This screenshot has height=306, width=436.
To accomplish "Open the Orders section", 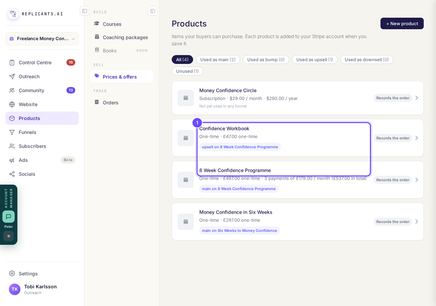I will (x=122, y=102).
